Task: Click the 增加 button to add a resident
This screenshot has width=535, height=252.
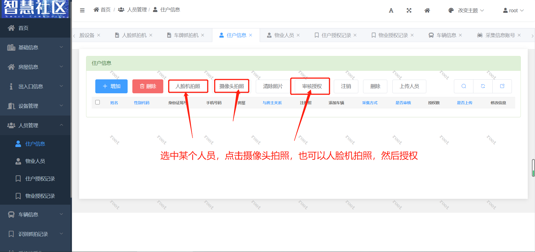Action: coord(111,86)
